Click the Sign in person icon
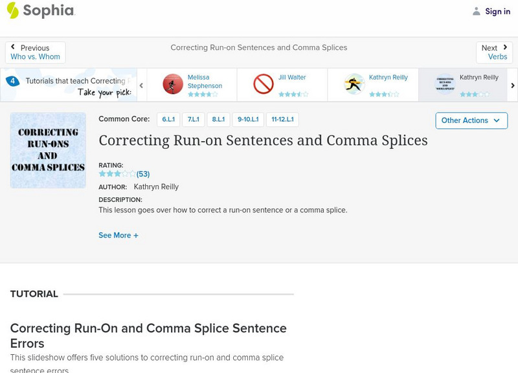The height and width of the screenshot is (373, 518). tap(477, 12)
